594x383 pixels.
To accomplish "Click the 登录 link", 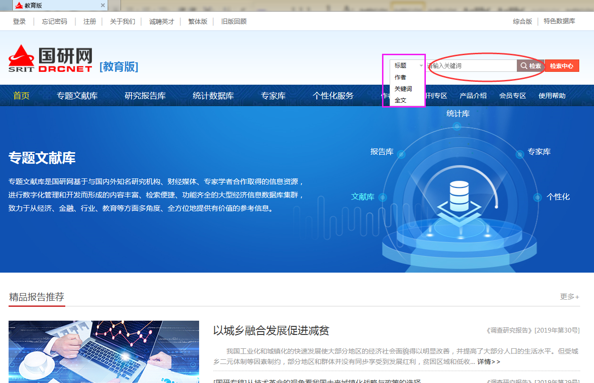I will coord(20,21).
